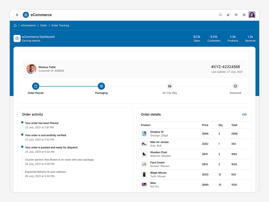The image size is (269, 202).
Task: Click the 1.2k Revenue stat
Action: [250, 39]
